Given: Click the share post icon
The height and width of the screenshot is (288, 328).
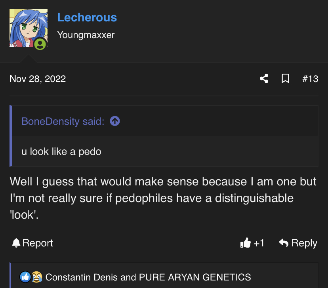Looking at the screenshot, I should click(264, 79).
